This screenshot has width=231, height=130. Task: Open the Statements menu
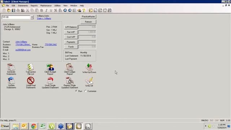click(x=23, y=6)
